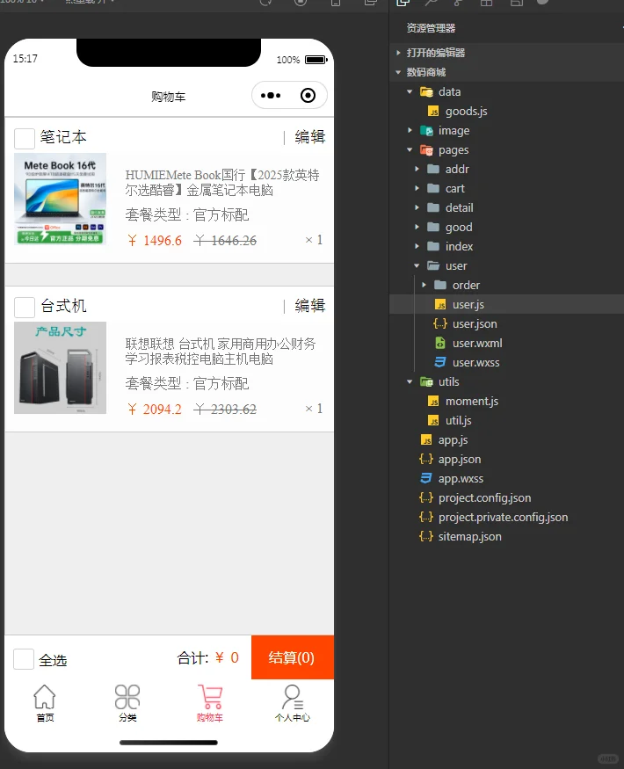The image size is (624, 769).
Task: Open sitemap.json file
Action: (x=469, y=536)
